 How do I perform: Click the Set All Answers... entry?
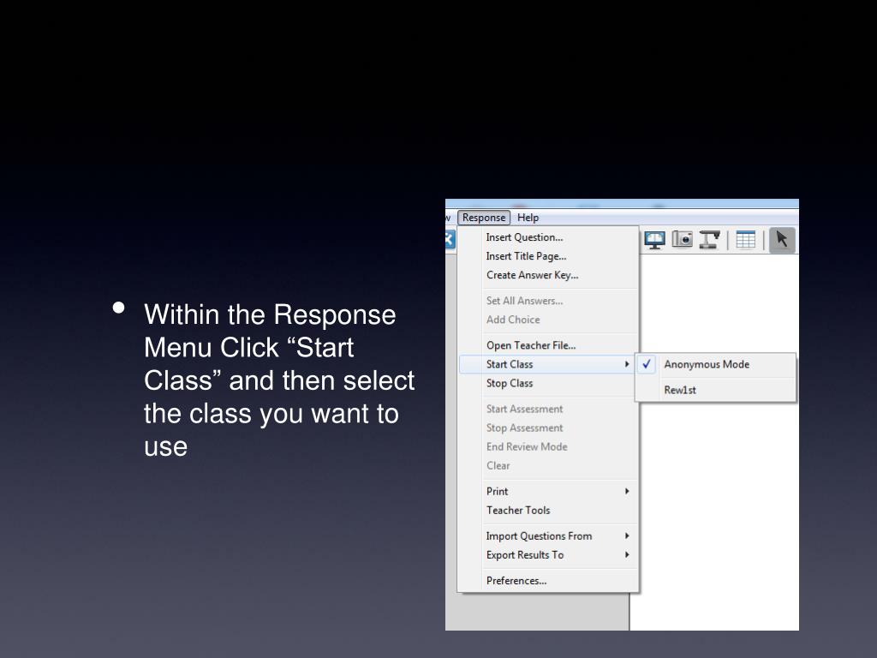[x=548, y=301]
